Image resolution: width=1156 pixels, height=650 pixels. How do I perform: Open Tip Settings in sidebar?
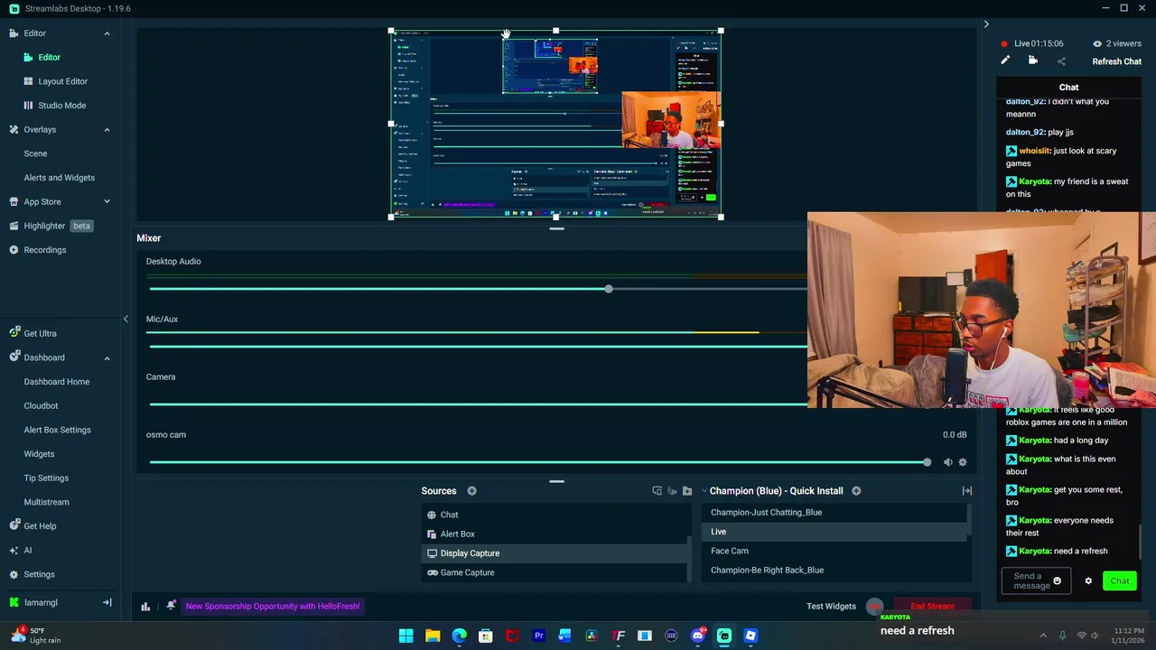pyautogui.click(x=46, y=478)
